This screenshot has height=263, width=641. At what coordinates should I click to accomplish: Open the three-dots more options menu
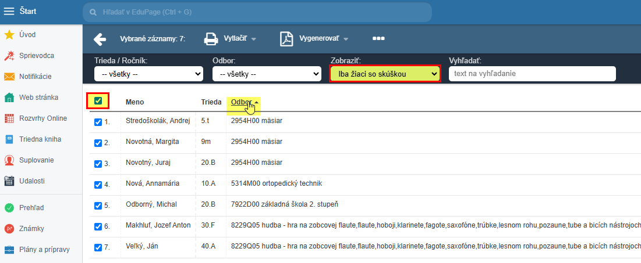click(x=378, y=39)
